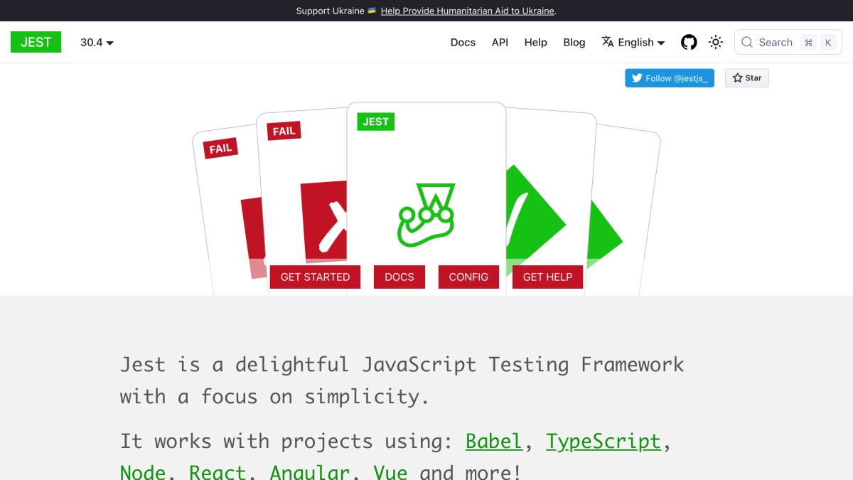
Task: Click the translate icon beside English
Action: pyautogui.click(x=608, y=42)
